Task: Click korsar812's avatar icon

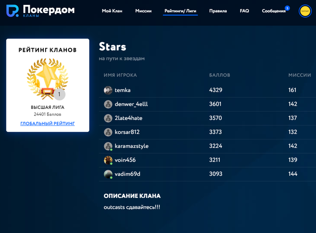Action: [108, 132]
